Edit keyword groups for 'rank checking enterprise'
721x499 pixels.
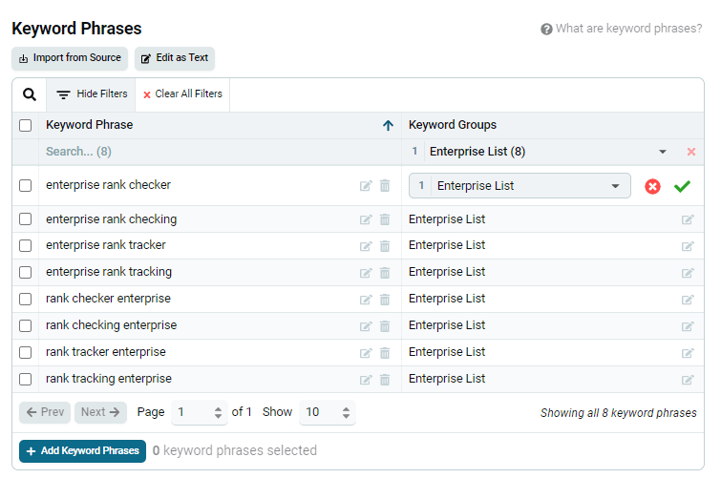(688, 326)
